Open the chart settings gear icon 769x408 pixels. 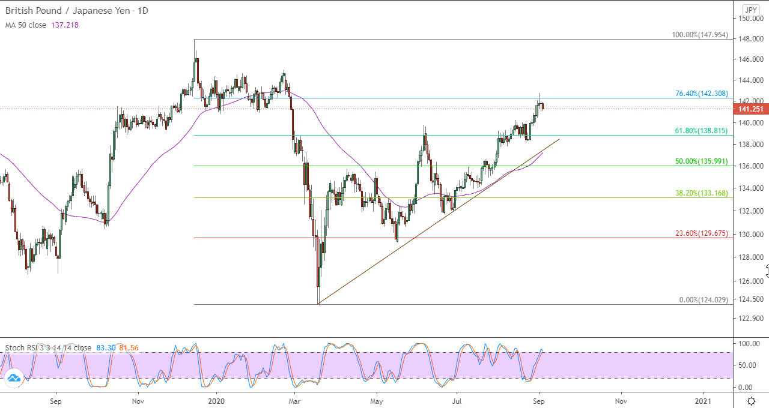pyautogui.click(x=751, y=400)
